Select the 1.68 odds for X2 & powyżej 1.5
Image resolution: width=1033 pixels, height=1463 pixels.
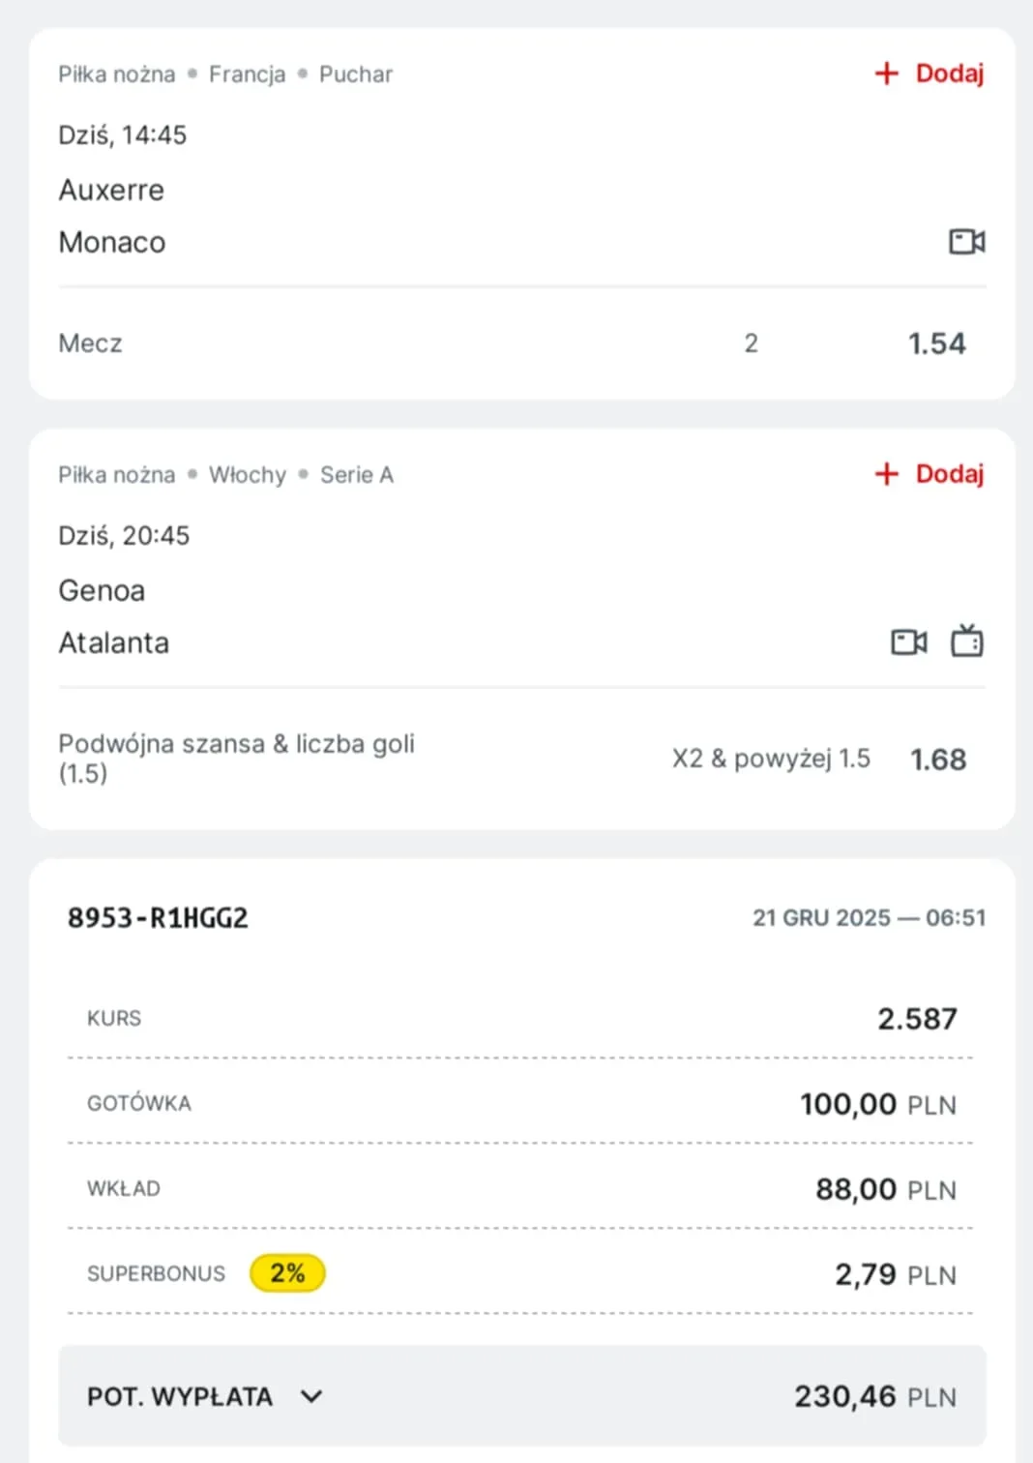coord(937,760)
